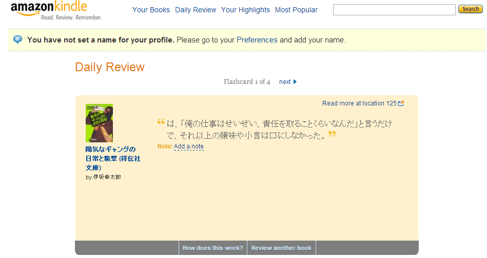487x258 pixels.
Task: Click the speech bubble notice icon
Action: [x=17, y=39]
